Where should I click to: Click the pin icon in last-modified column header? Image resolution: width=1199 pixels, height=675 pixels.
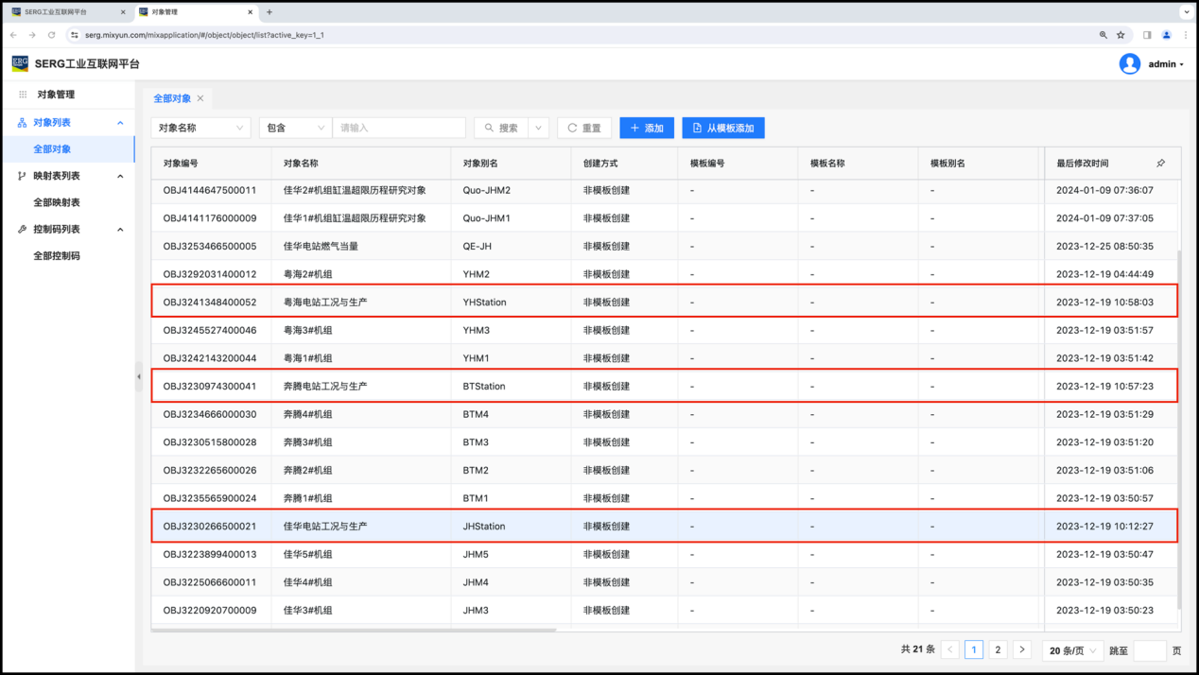tap(1160, 164)
